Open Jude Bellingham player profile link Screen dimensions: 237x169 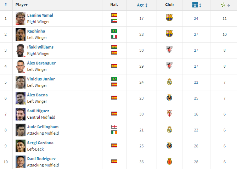point(43,127)
